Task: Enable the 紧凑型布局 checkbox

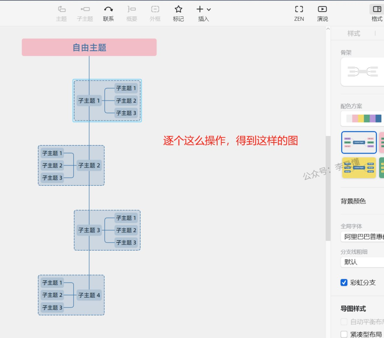Action: 344,334
